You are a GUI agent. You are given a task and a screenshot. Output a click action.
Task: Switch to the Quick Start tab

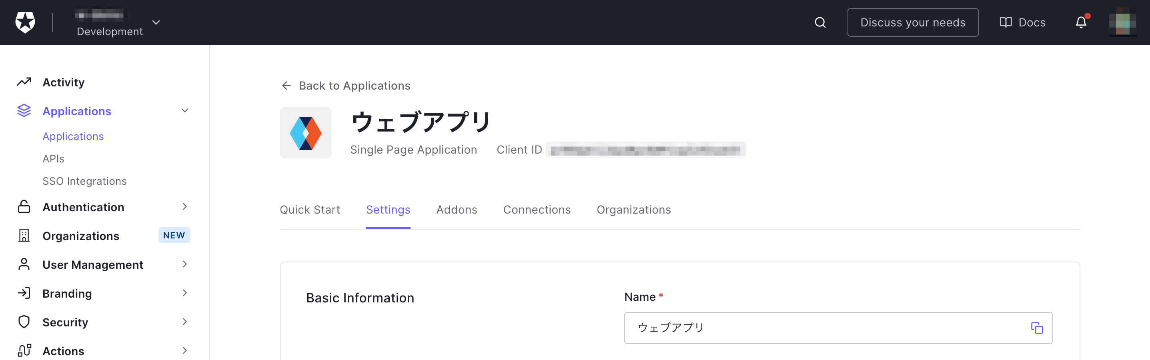click(310, 210)
